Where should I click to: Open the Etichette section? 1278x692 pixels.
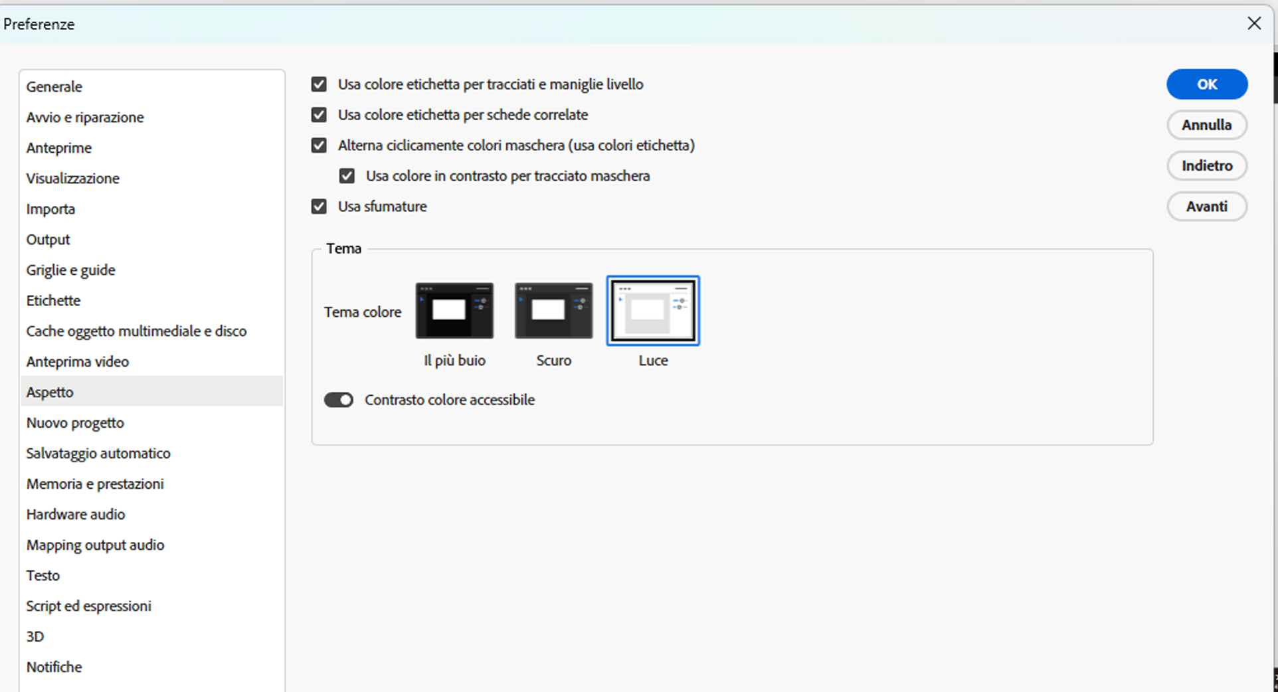point(151,301)
